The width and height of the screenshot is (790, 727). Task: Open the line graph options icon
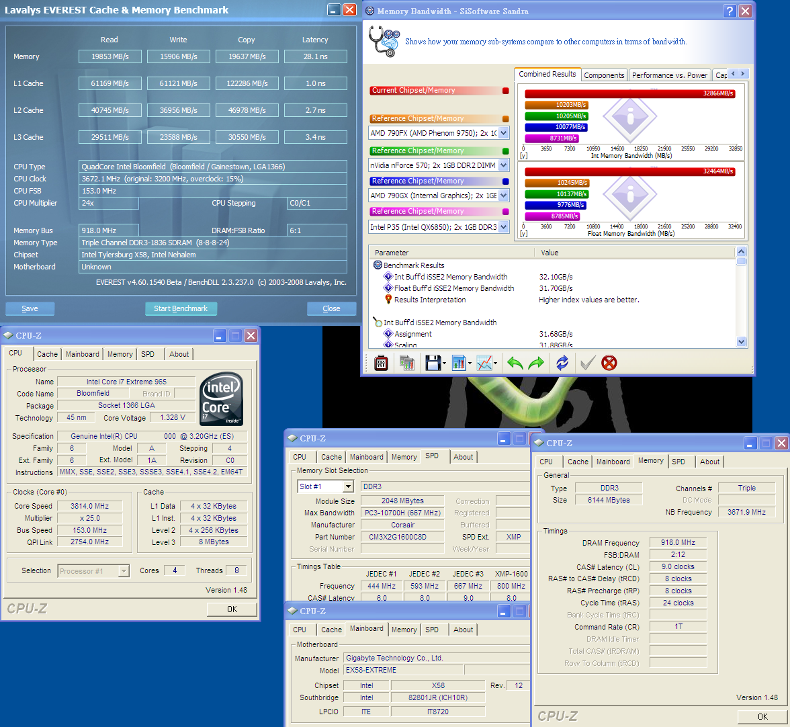pyautogui.click(x=485, y=363)
